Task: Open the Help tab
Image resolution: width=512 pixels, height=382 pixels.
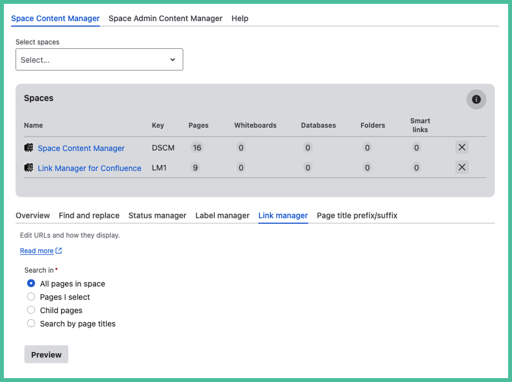Action: (x=240, y=18)
